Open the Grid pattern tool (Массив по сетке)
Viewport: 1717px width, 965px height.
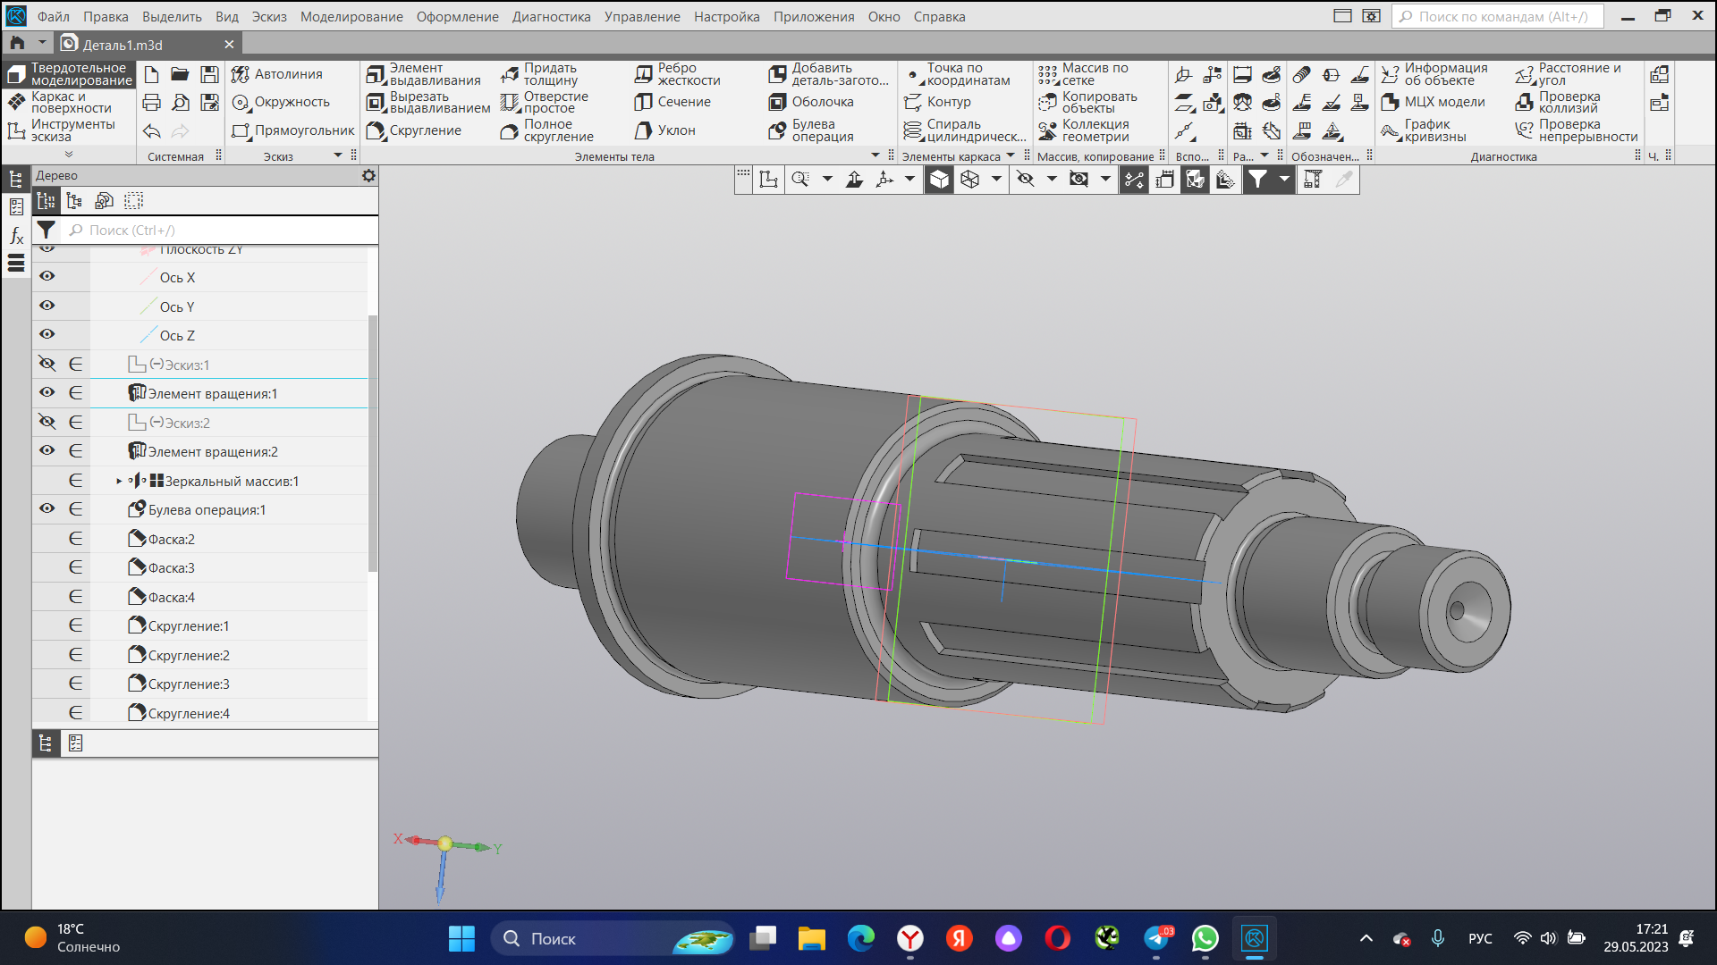click(x=1084, y=74)
